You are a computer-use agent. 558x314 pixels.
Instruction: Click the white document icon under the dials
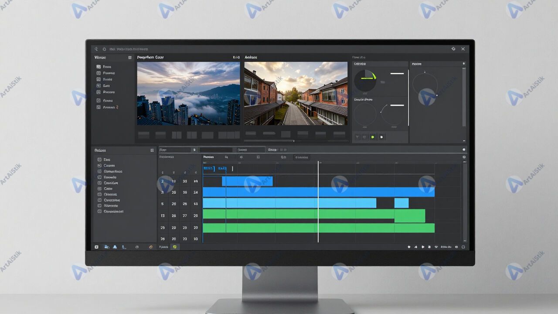[x=381, y=137]
